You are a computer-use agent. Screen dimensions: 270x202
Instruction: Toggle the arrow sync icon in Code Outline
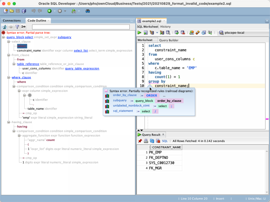(x=23, y=27)
